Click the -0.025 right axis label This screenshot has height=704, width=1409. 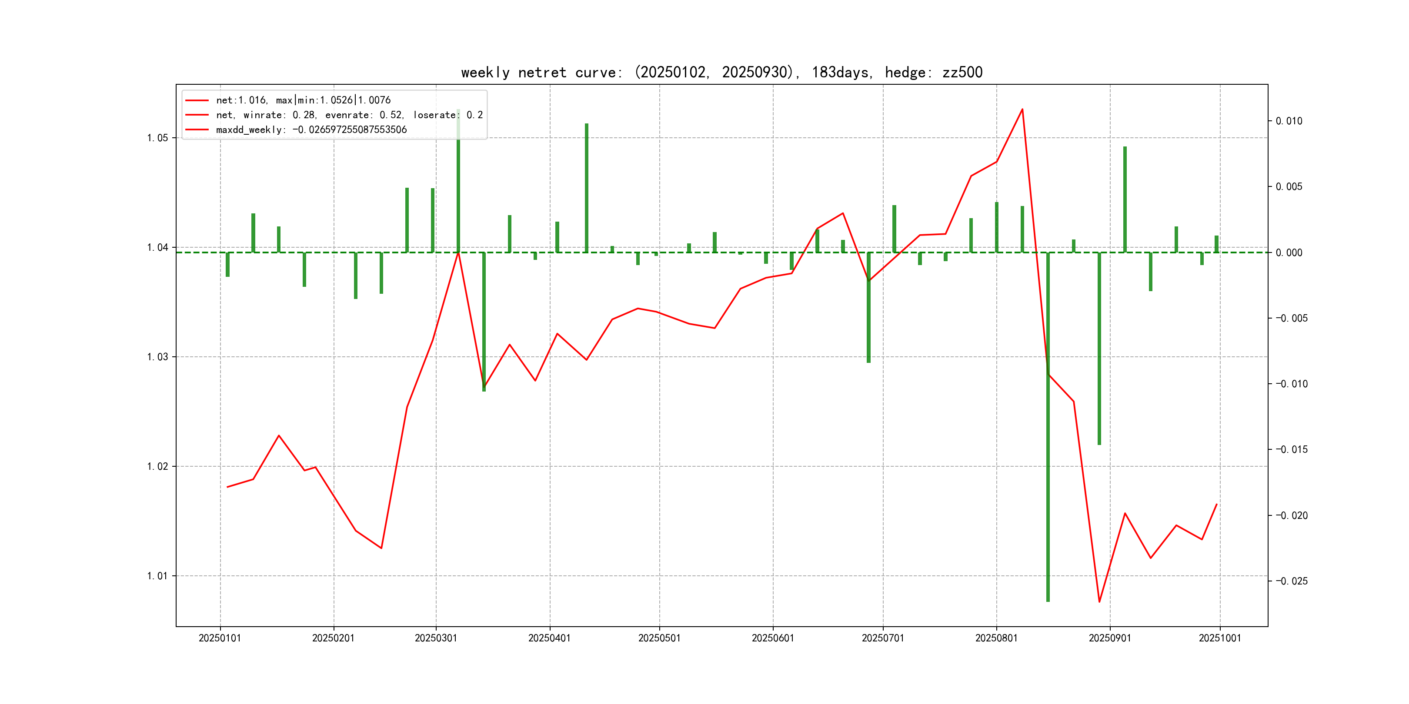coord(1292,581)
